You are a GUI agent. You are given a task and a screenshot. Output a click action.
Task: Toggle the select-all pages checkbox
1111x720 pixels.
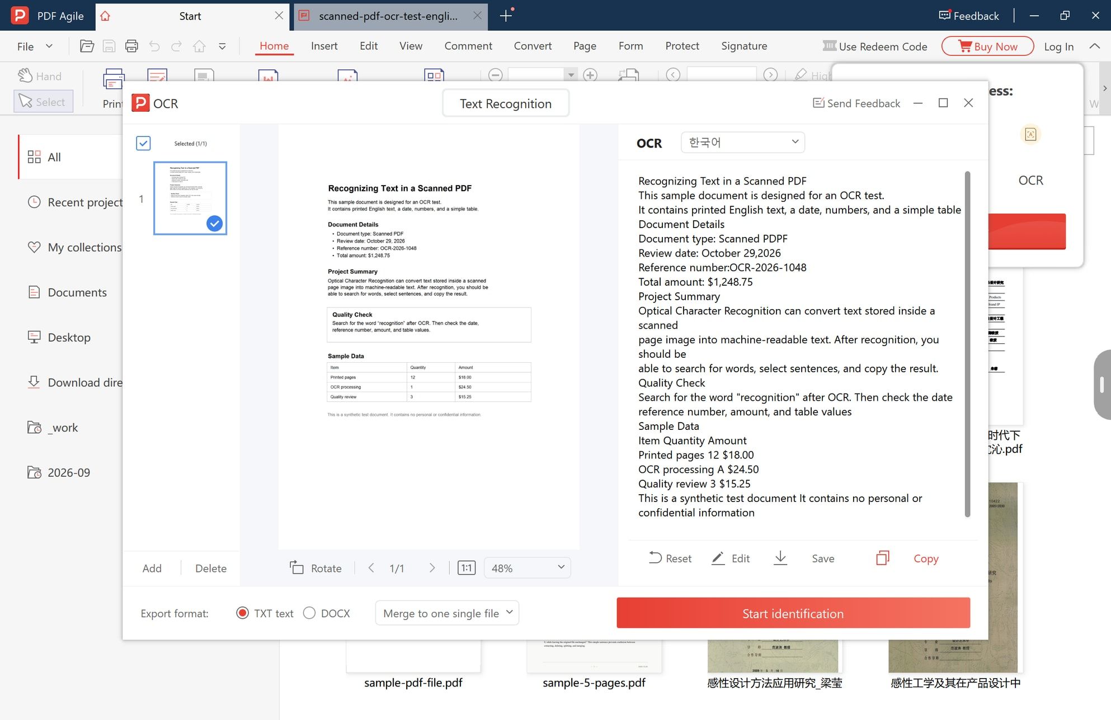pos(143,143)
